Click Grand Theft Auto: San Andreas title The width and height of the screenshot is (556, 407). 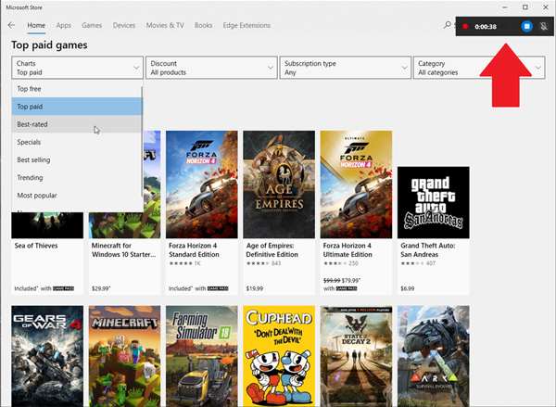pyautogui.click(x=427, y=249)
